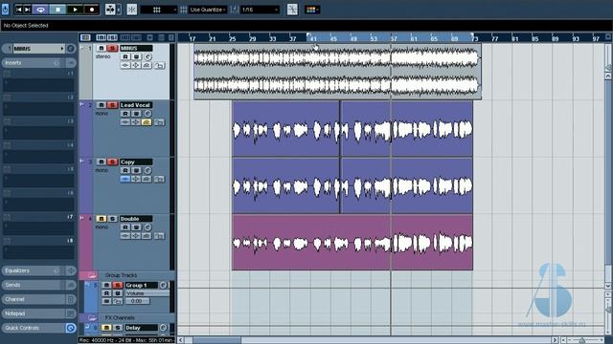Collapse the Group Tracks folder
613x344 pixels.
[92, 275]
